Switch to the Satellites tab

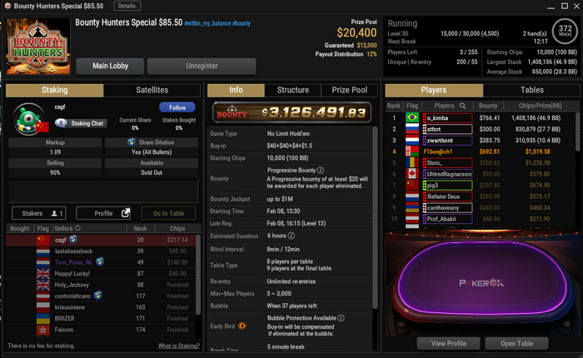click(x=152, y=90)
